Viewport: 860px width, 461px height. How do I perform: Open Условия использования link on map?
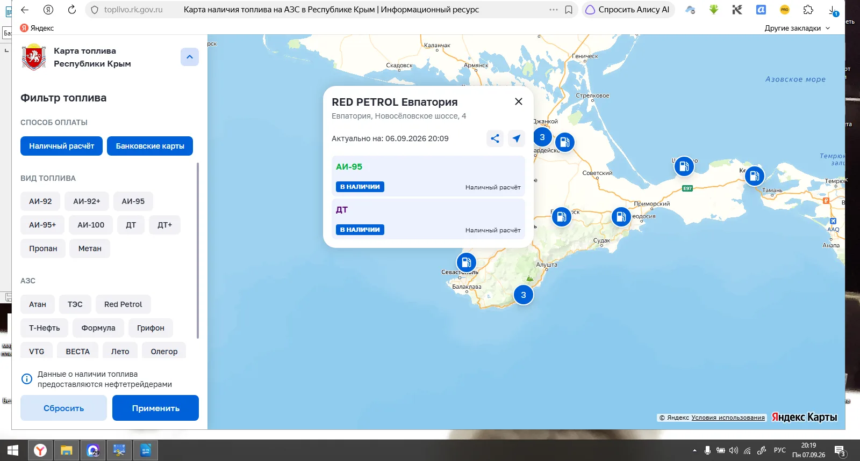(x=728, y=418)
